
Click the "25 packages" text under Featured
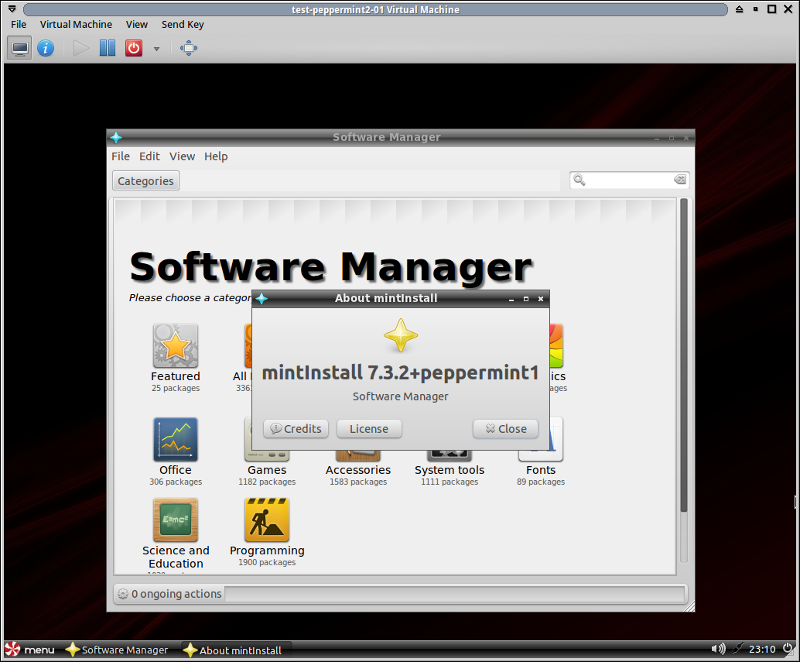pyautogui.click(x=176, y=389)
